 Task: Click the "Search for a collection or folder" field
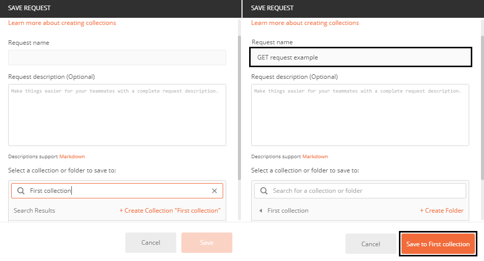click(367, 191)
